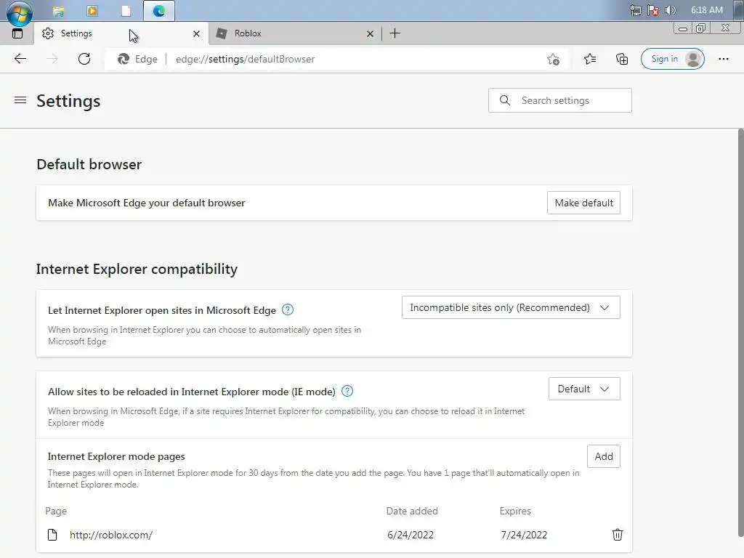Click help icon beside IE mode setting
Viewport: 744px width, 558px height.
pos(347,391)
